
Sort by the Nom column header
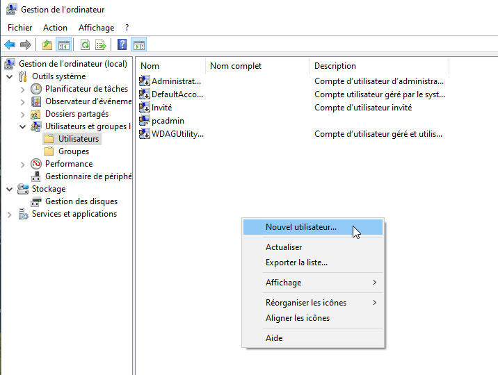click(171, 66)
